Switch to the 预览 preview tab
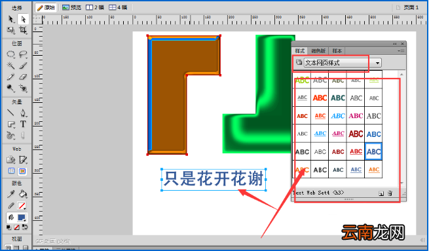The width and height of the screenshot is (429, 251). [x=71, y=7]
